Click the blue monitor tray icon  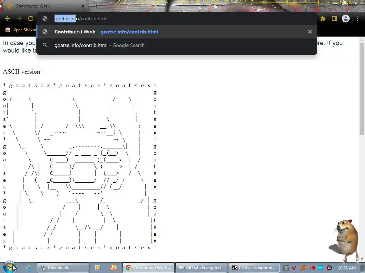[x=320, y=268]
